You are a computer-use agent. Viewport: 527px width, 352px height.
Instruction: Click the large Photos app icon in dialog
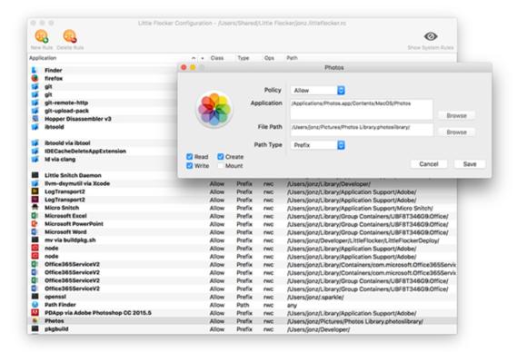pos(214,110)
